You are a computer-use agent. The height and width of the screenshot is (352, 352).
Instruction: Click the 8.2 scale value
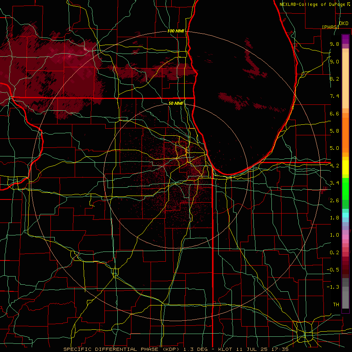(334, 79)
